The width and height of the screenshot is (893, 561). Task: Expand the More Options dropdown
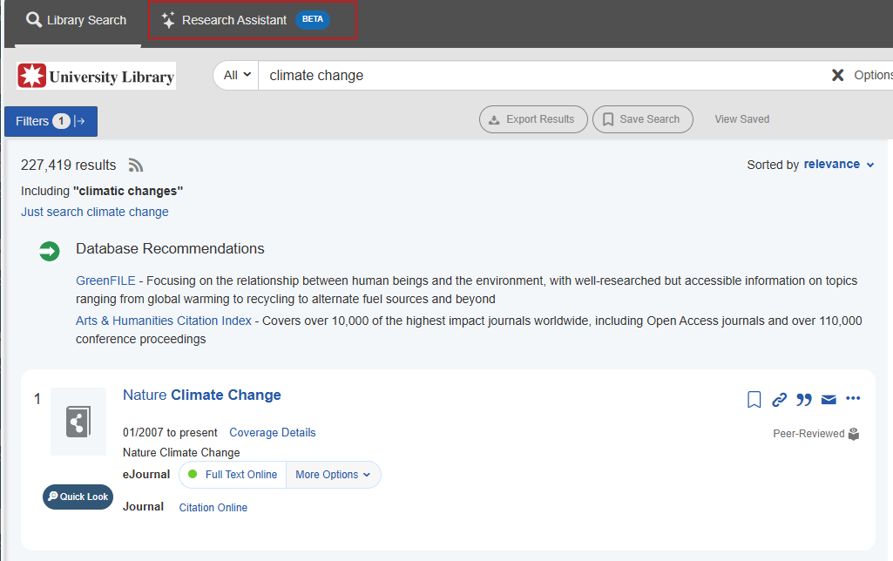click(x=333, y=475)
